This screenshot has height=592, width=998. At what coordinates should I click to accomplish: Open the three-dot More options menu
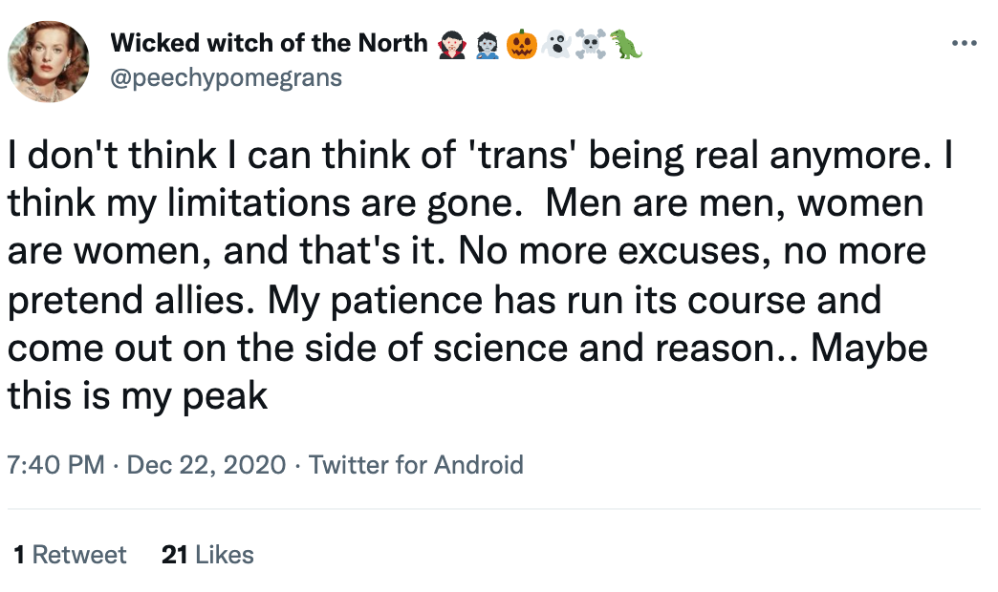click(965, 45)
